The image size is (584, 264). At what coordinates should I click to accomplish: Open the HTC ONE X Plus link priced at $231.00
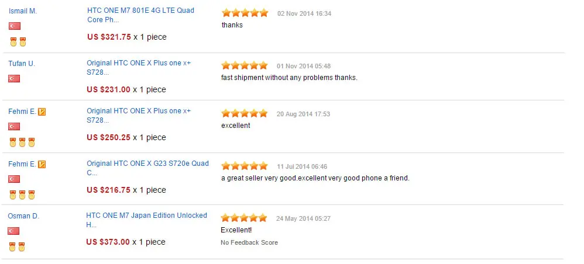click(139, 68)
